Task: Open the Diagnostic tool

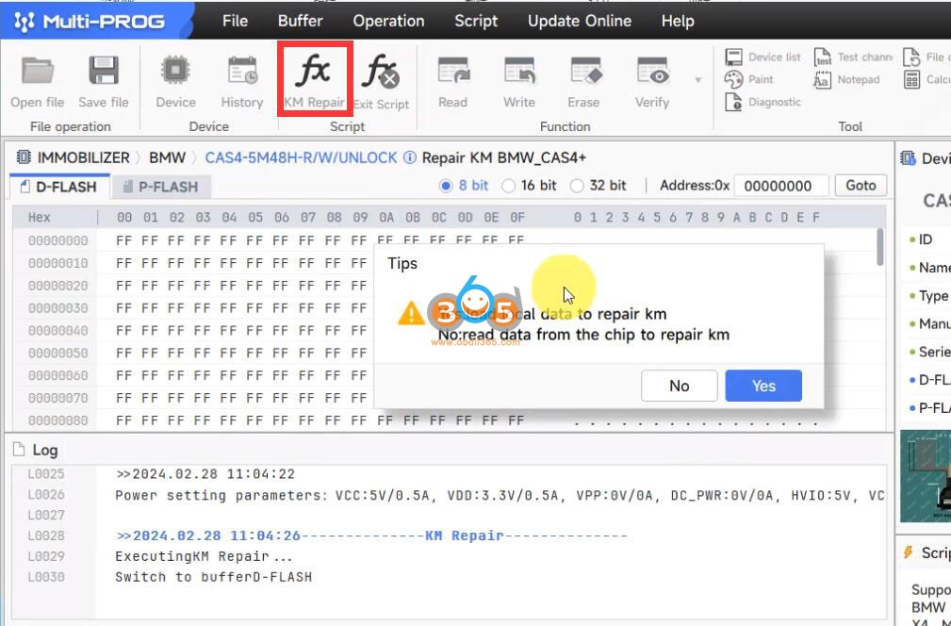Action: click(763, 102)
